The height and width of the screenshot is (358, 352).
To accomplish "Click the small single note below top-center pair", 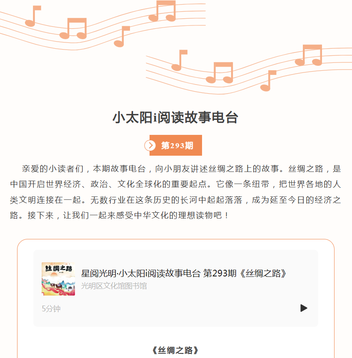I will click(x=122, y=37).
